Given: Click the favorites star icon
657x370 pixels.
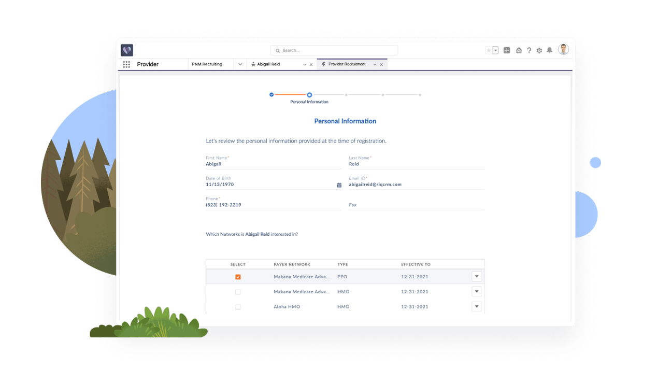Looking at the screenshot, I should pyautogui.click(x=488, y=50).
